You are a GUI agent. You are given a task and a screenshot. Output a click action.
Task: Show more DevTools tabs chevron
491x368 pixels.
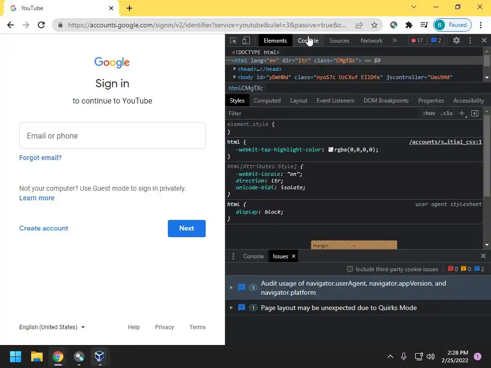[395, 40]
